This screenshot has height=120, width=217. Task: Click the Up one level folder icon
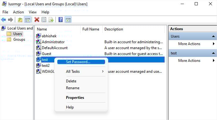click(20, 20)
